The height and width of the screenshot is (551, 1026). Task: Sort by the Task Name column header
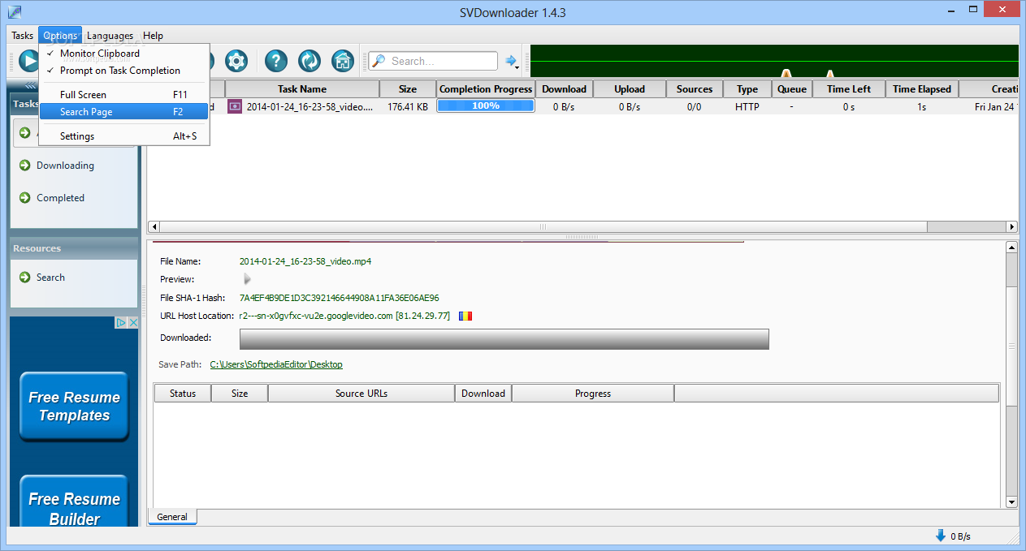[x=302, y=89]
